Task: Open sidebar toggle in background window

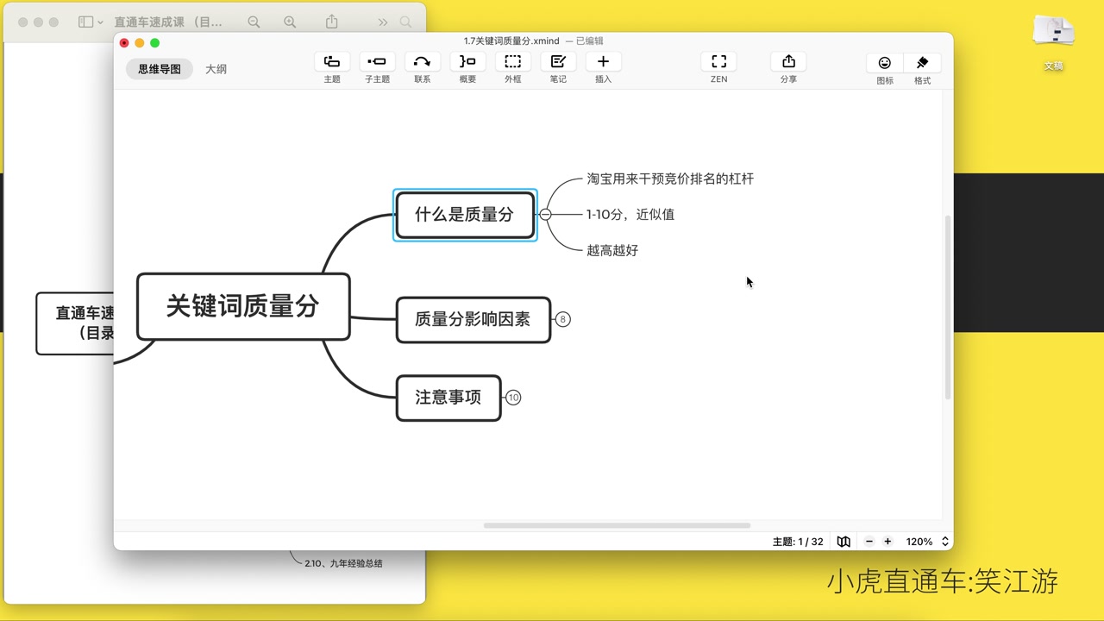Action: pos(85,22)
